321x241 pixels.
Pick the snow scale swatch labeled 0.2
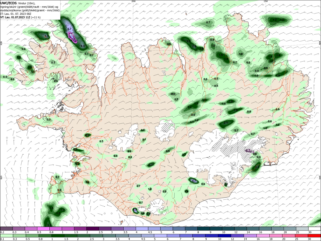click(x=7, y=228)
